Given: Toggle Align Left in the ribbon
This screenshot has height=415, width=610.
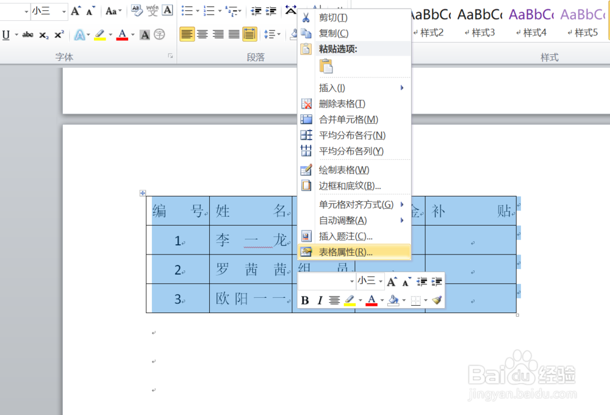Looking at the screenshot, I should (x=187, y=35).
